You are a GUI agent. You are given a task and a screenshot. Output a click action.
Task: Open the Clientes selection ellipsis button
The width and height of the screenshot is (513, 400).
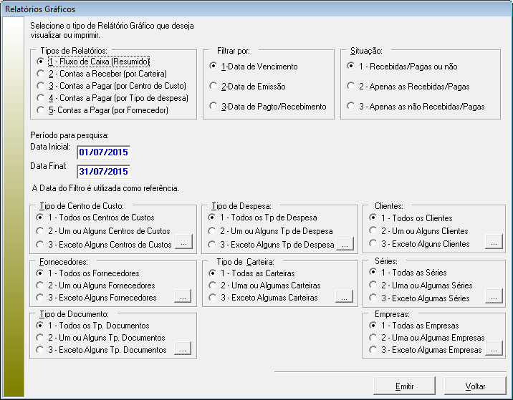click(x=494, y=243)
